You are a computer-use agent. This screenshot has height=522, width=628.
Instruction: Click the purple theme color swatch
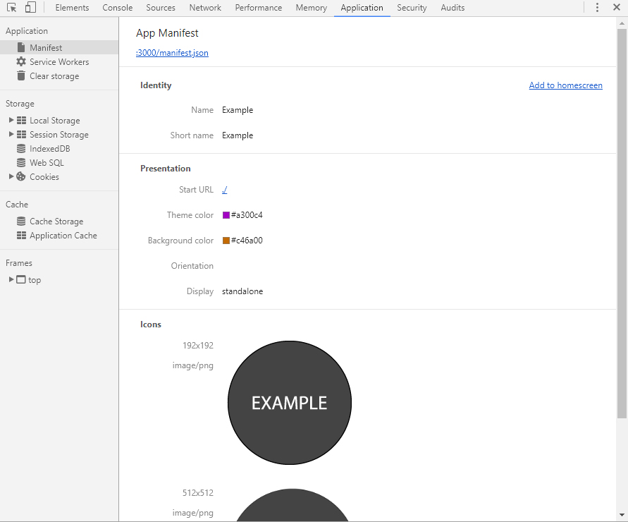point(226,214)
